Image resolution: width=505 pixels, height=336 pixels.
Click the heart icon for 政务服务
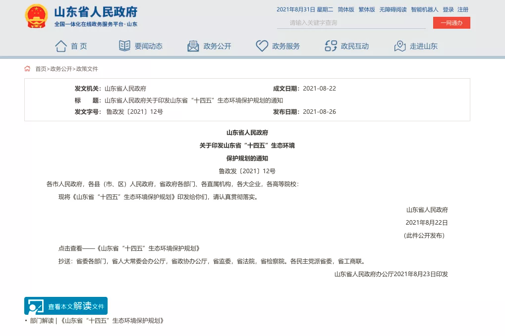click(262, 46)
